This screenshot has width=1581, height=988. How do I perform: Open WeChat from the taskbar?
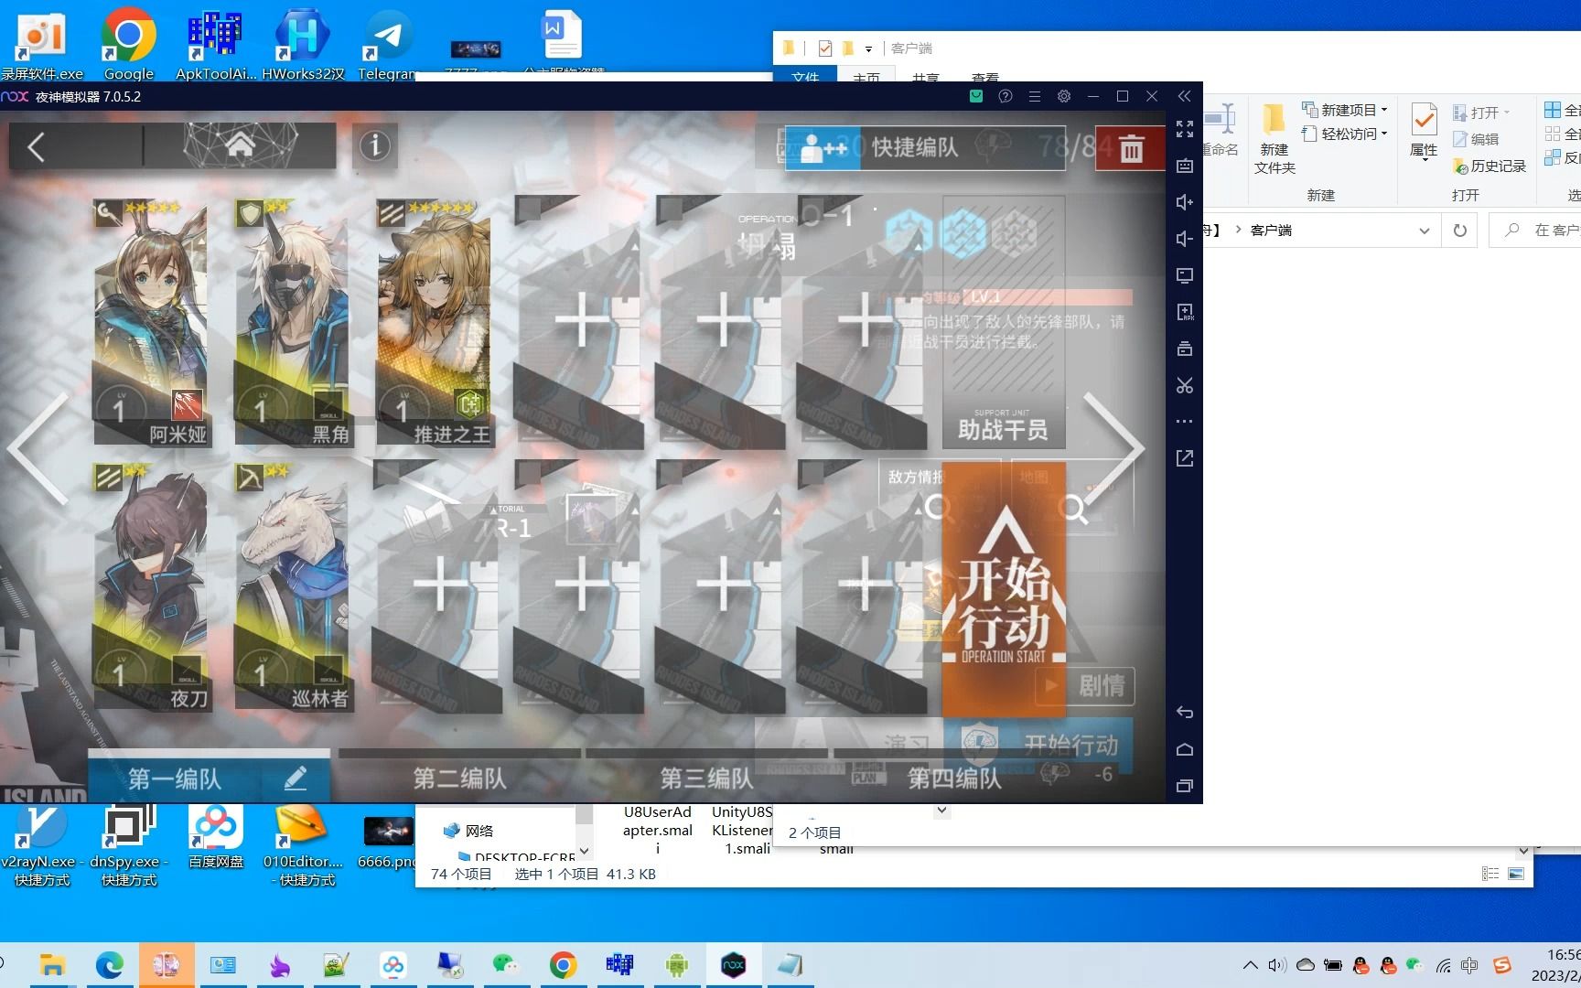click(505, 965)
